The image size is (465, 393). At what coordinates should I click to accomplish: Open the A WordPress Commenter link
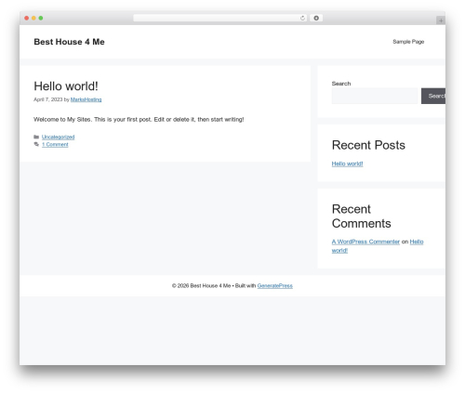click(365, 242)
